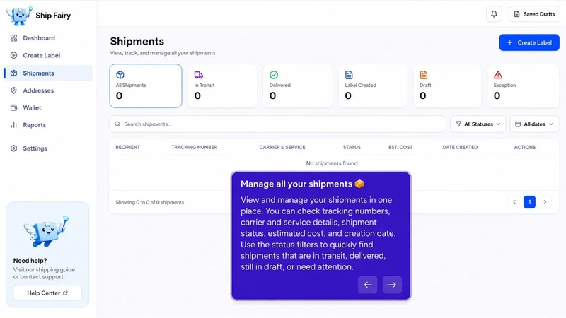Go to next page of shipments
Viewport: 566px width, 318px height.
545,202
